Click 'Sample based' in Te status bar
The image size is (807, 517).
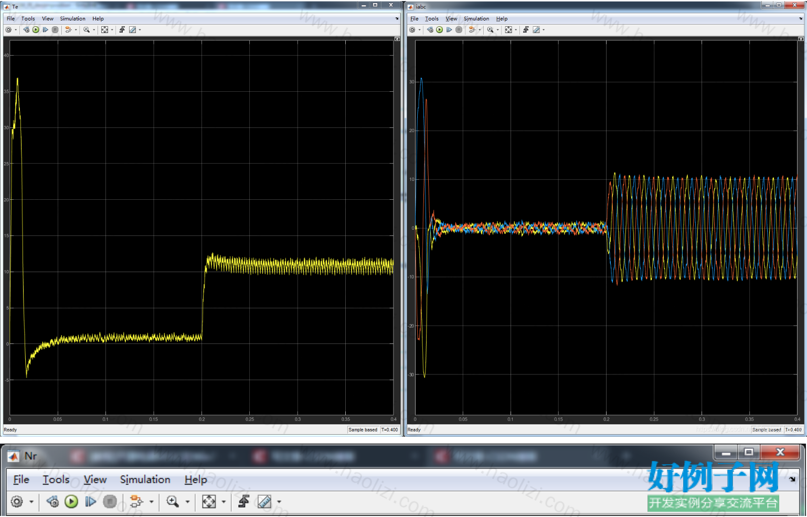363,429
